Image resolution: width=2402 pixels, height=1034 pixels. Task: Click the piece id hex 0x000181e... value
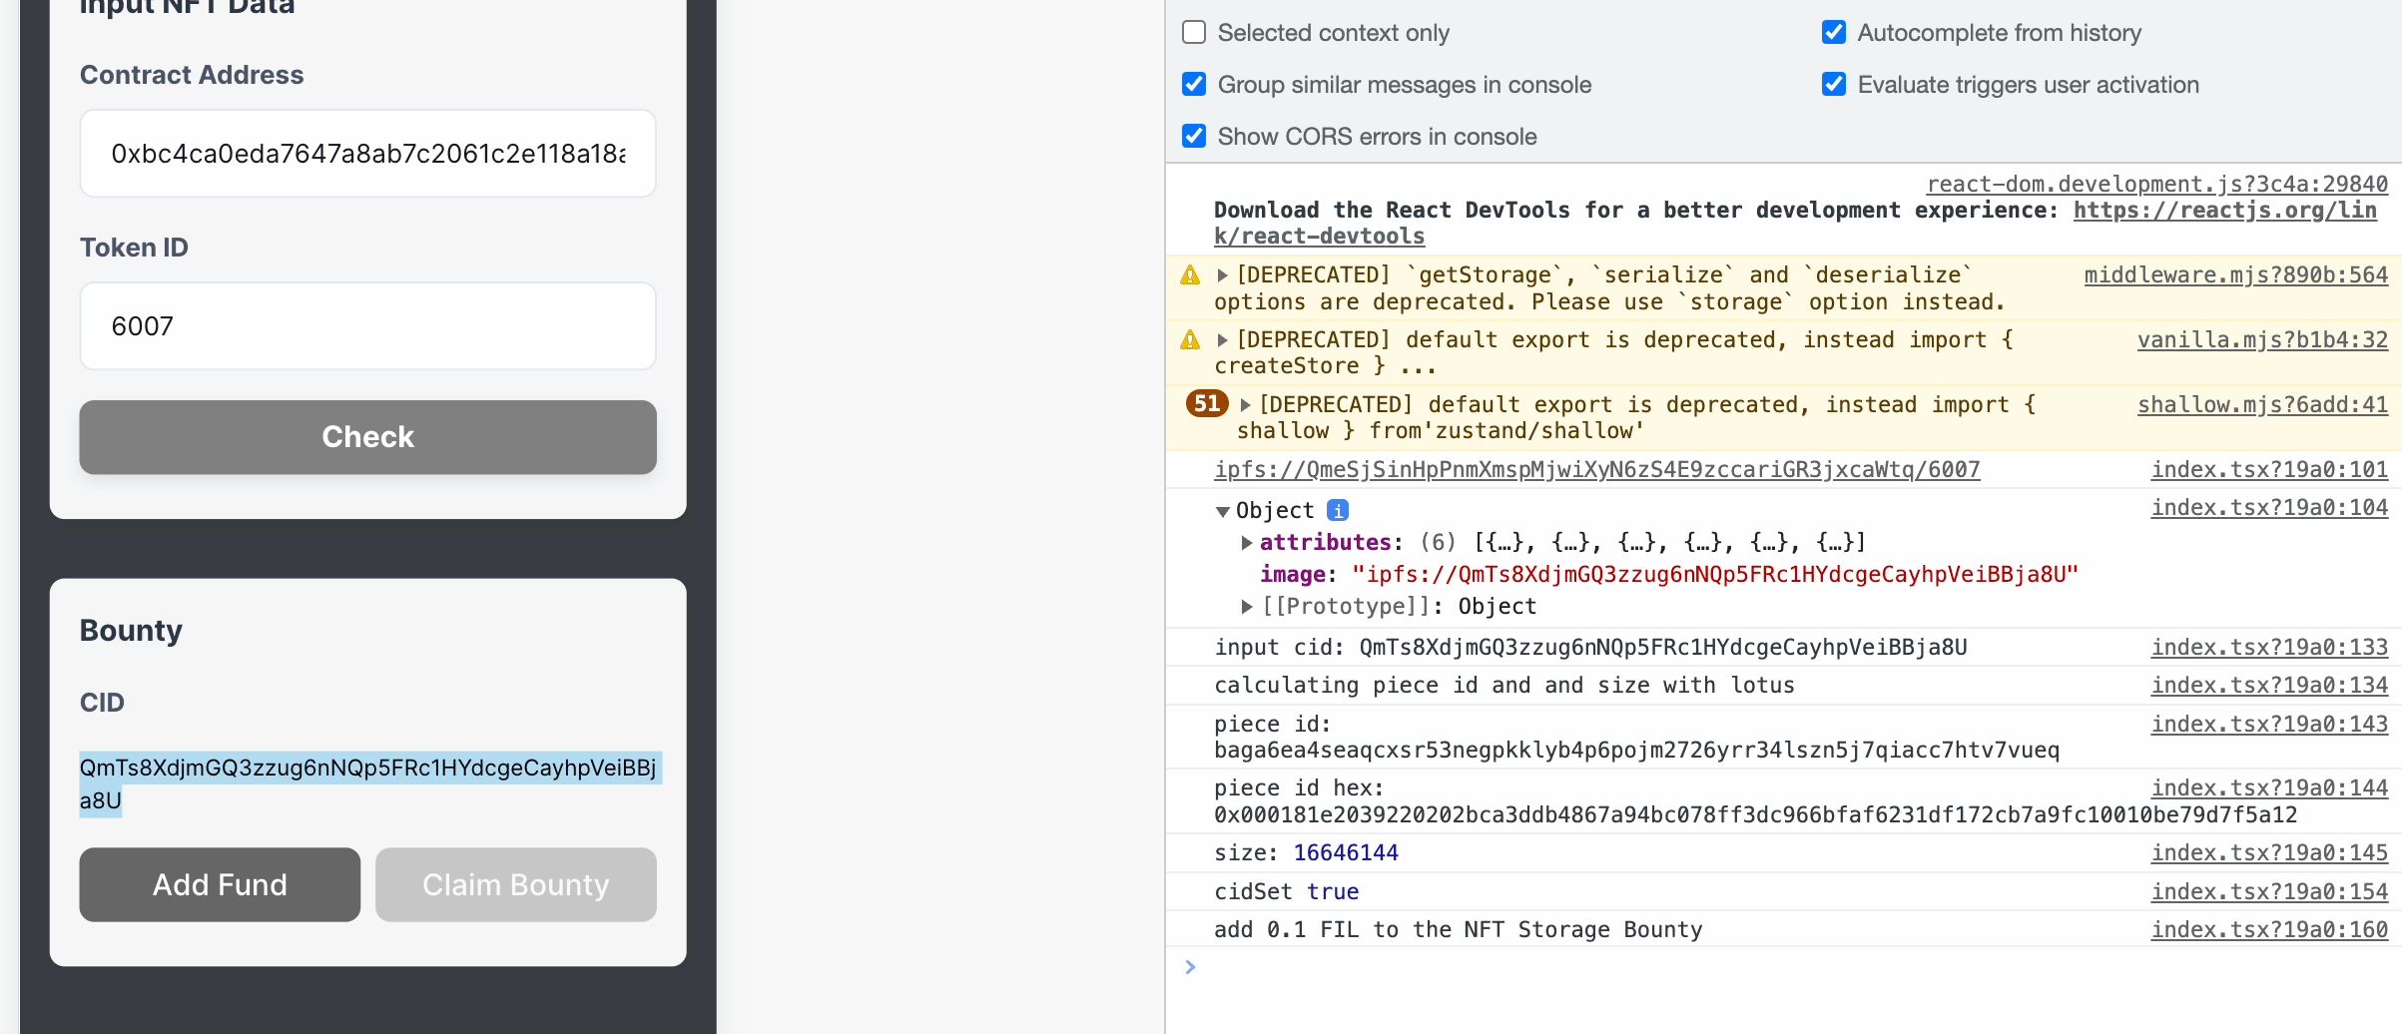1755,814
